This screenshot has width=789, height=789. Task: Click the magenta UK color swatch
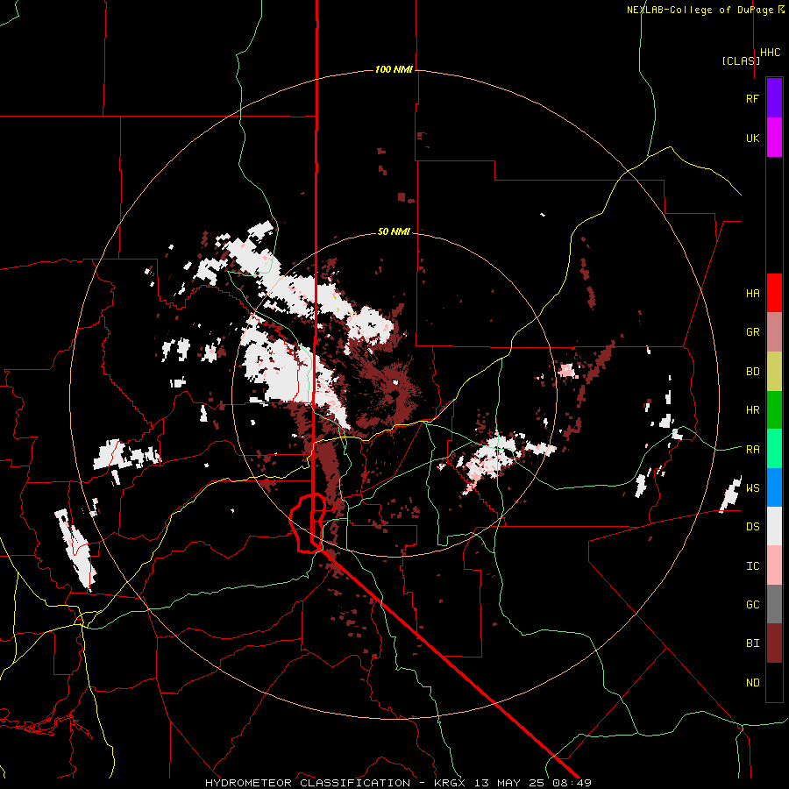(774, 138)
